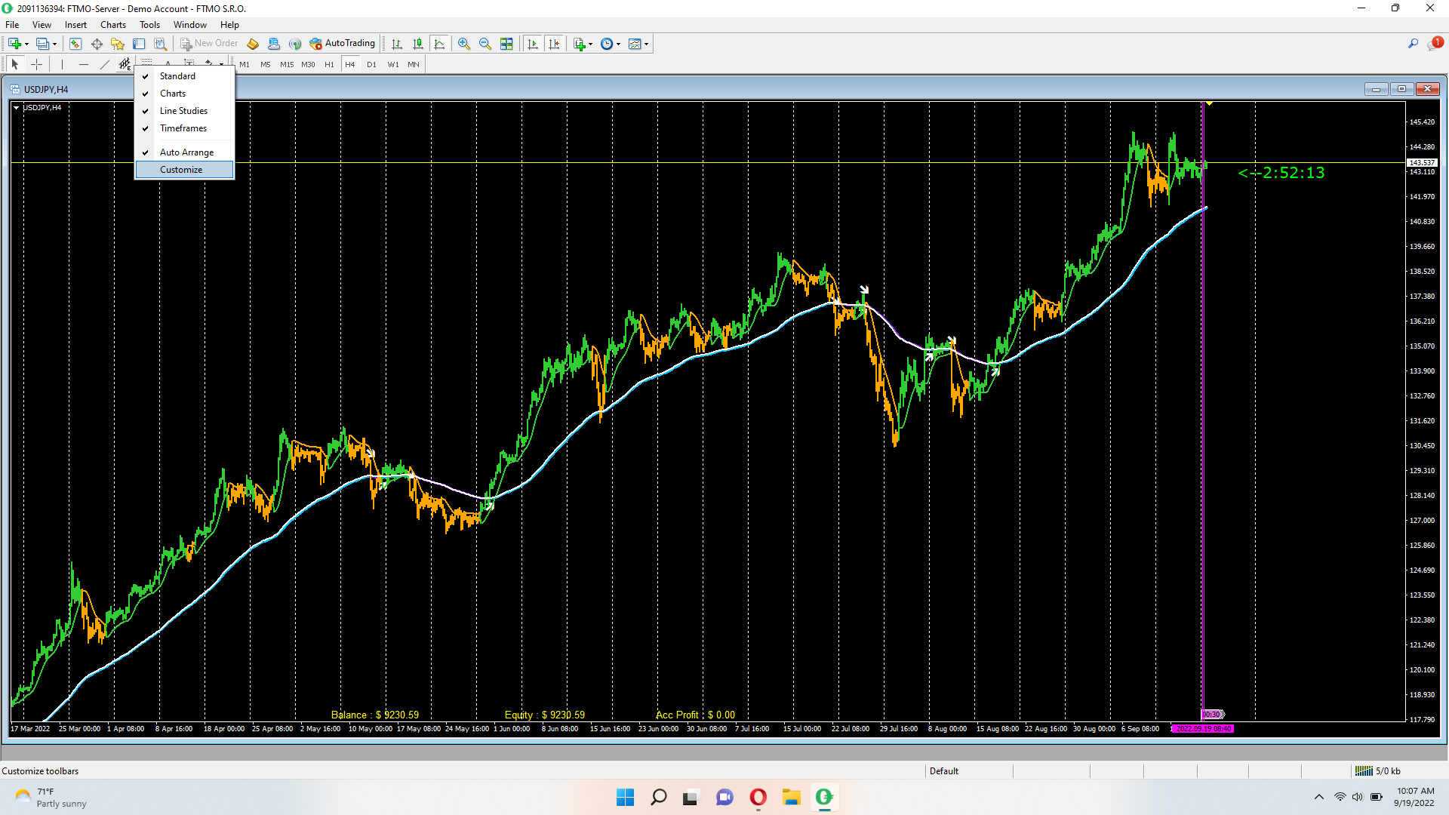Open the Market Watch window icon
This screenshot has width=1449, height=815.
pyautogui.click(x=75, y=44)
